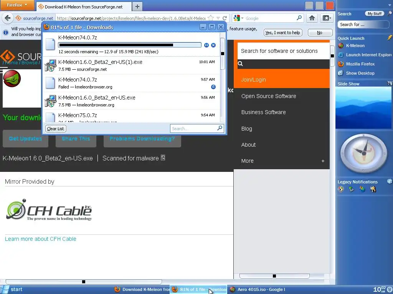Open the My Stuff sidebar menu
This screenshot has width=393, height=294.
[375, 14]
